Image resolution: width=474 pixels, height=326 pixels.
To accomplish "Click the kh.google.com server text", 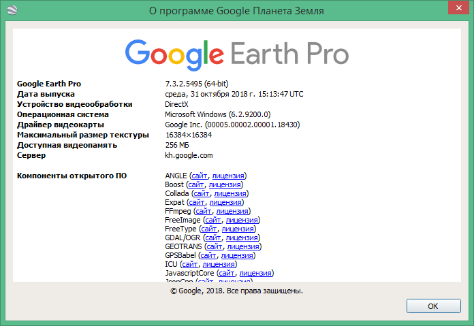I will coord(189,155).
